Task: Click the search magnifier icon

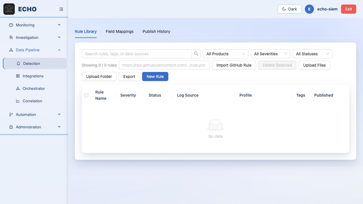Action: [x=196, y=54]
